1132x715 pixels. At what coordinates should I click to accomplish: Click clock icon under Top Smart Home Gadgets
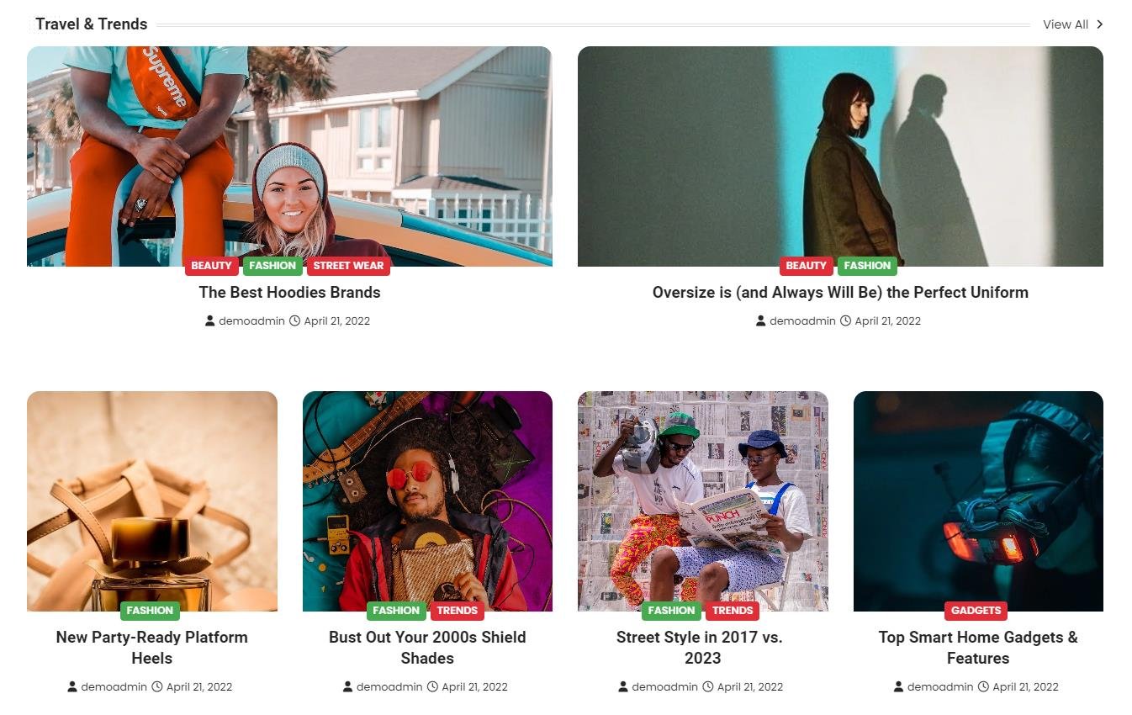pos(983,686)
